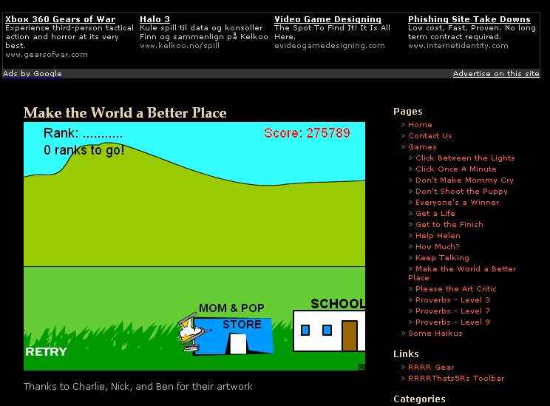Click the 0 ranks to go! text
Screen dimensions: 550x406
point(84,150)
